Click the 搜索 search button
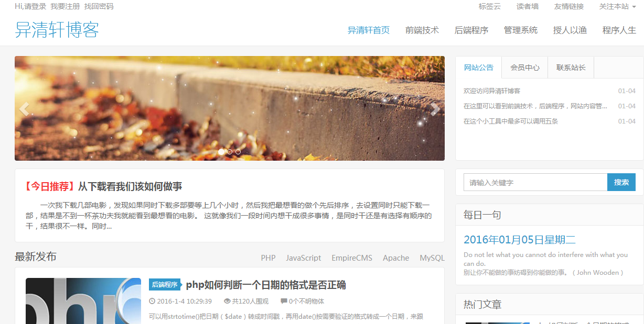644x324 pixels. coord(621,182)
